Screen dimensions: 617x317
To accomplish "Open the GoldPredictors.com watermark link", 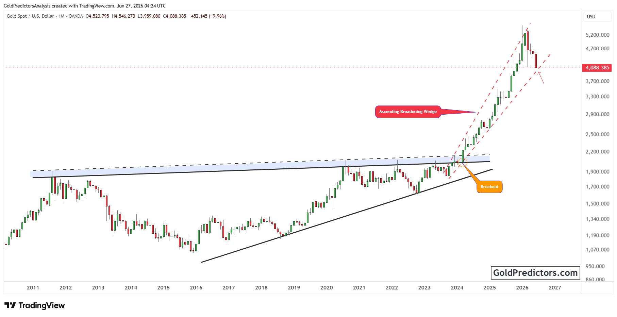I will coord(535,273).
